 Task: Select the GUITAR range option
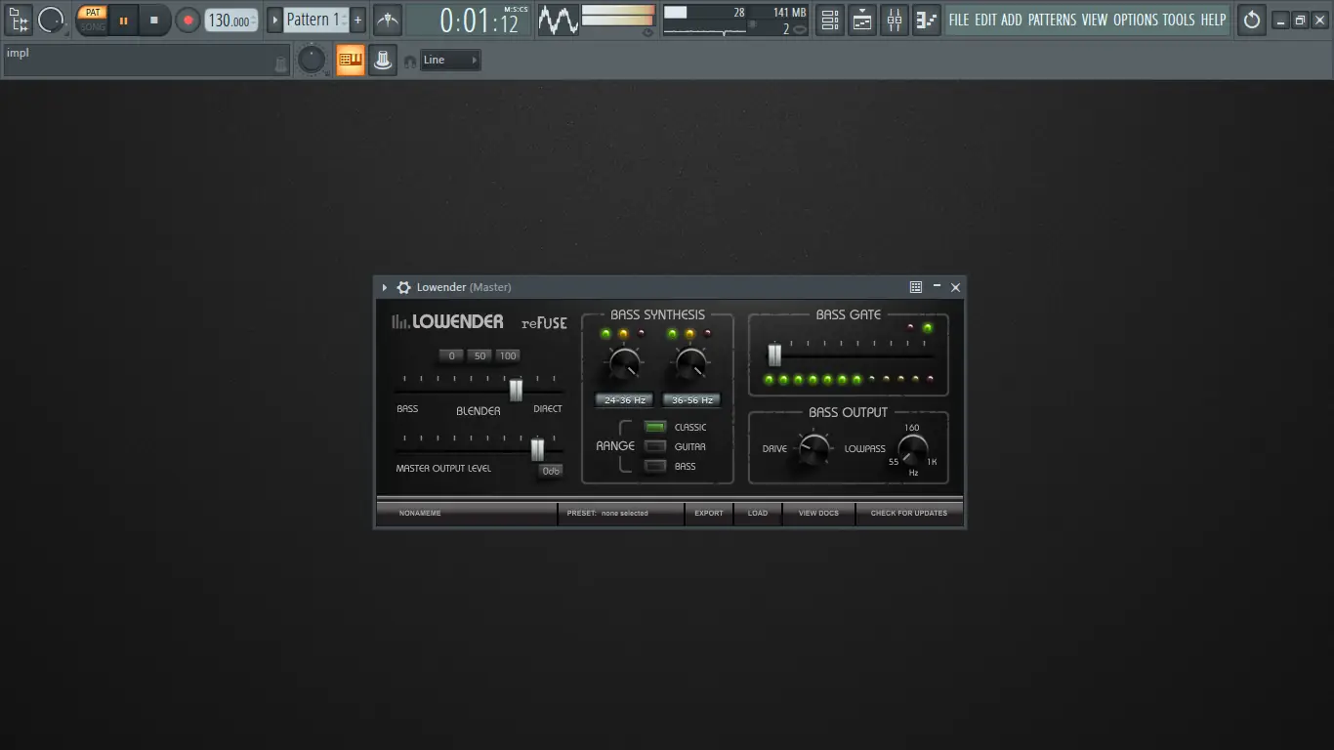point(655,446)
